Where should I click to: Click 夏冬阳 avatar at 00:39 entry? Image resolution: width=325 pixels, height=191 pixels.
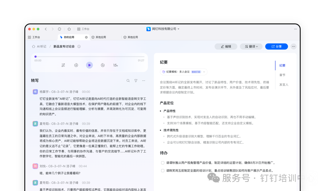pyautogui.click(x=35, y=124)
